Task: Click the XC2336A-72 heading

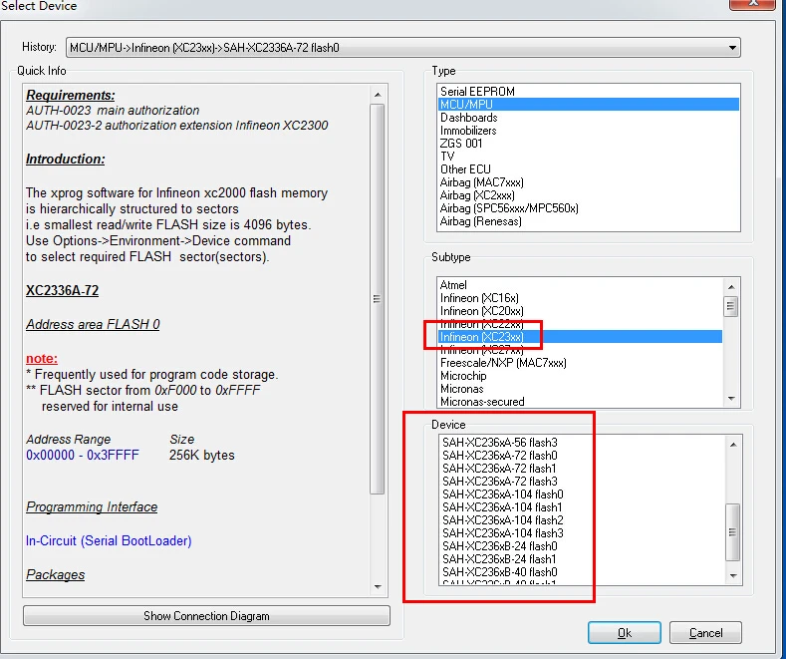Action: coord(62,290)
